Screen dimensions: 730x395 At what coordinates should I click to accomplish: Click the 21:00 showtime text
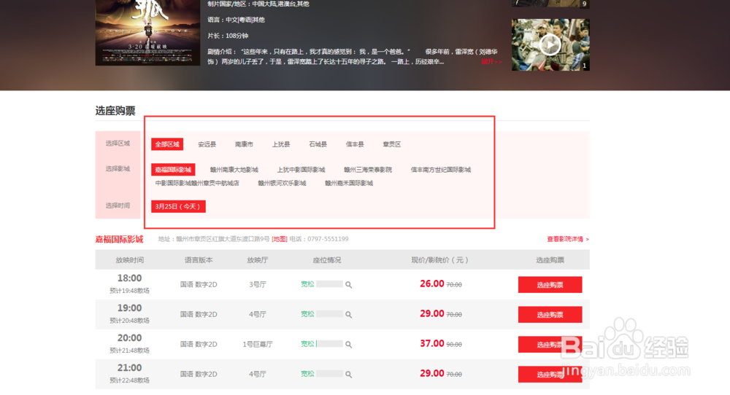tap(129, 367)
